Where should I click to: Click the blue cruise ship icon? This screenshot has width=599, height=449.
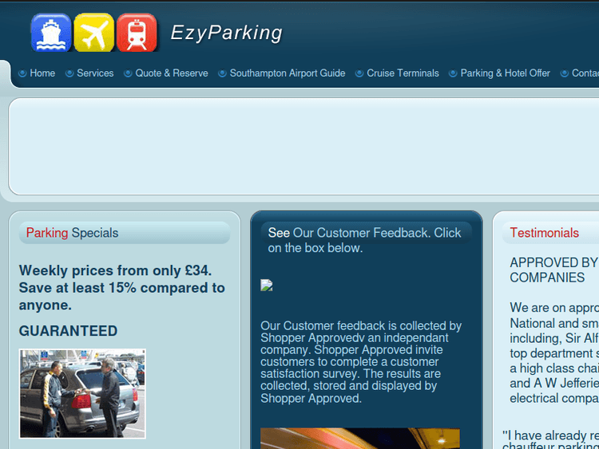(x=51, y=33)
